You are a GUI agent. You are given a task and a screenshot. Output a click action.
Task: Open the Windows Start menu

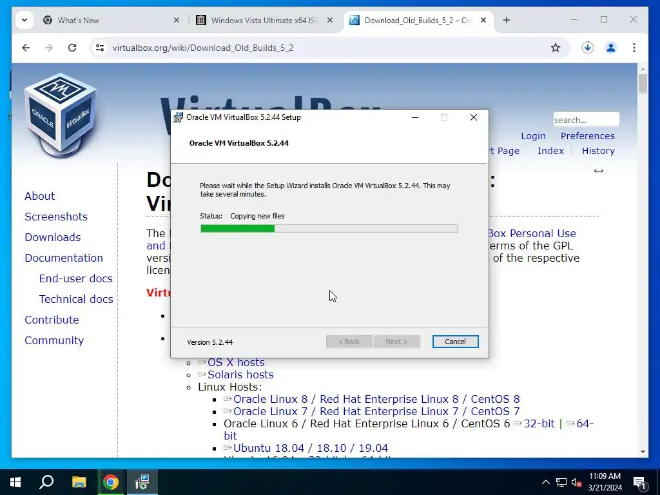[x=15, y=482]
